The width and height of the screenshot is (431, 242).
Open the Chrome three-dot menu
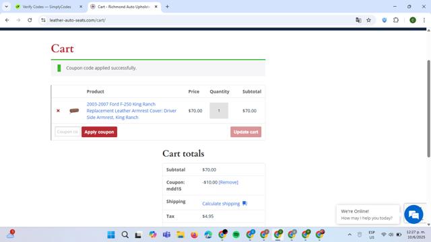424,20
